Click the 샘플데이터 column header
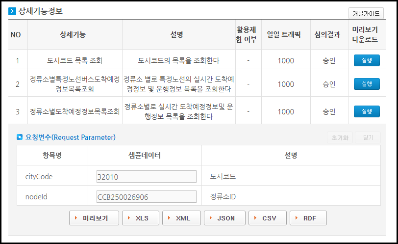398x244 pixels. click(x=145, y=155)
